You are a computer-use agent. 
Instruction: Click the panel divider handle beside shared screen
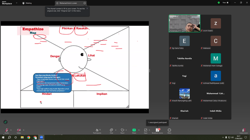point(149,70)
